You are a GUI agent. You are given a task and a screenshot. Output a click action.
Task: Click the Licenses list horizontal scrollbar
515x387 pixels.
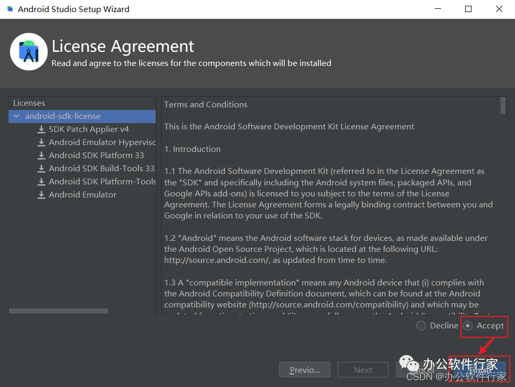(59, 311)
